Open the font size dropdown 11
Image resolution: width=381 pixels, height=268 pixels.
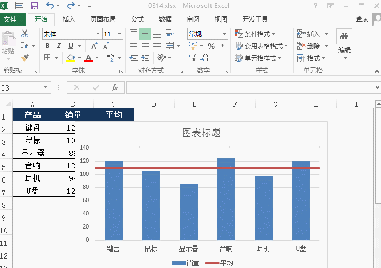(x=119, y=34)
